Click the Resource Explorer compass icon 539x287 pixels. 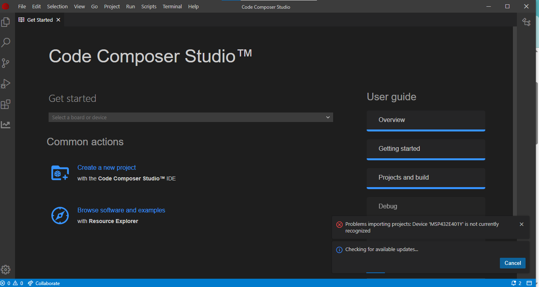pyautogui.click(x=60, y=216)
